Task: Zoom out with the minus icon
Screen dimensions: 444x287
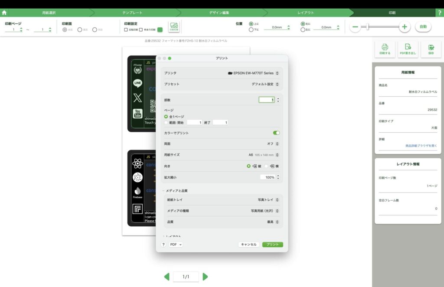Action: coord(355,27)
